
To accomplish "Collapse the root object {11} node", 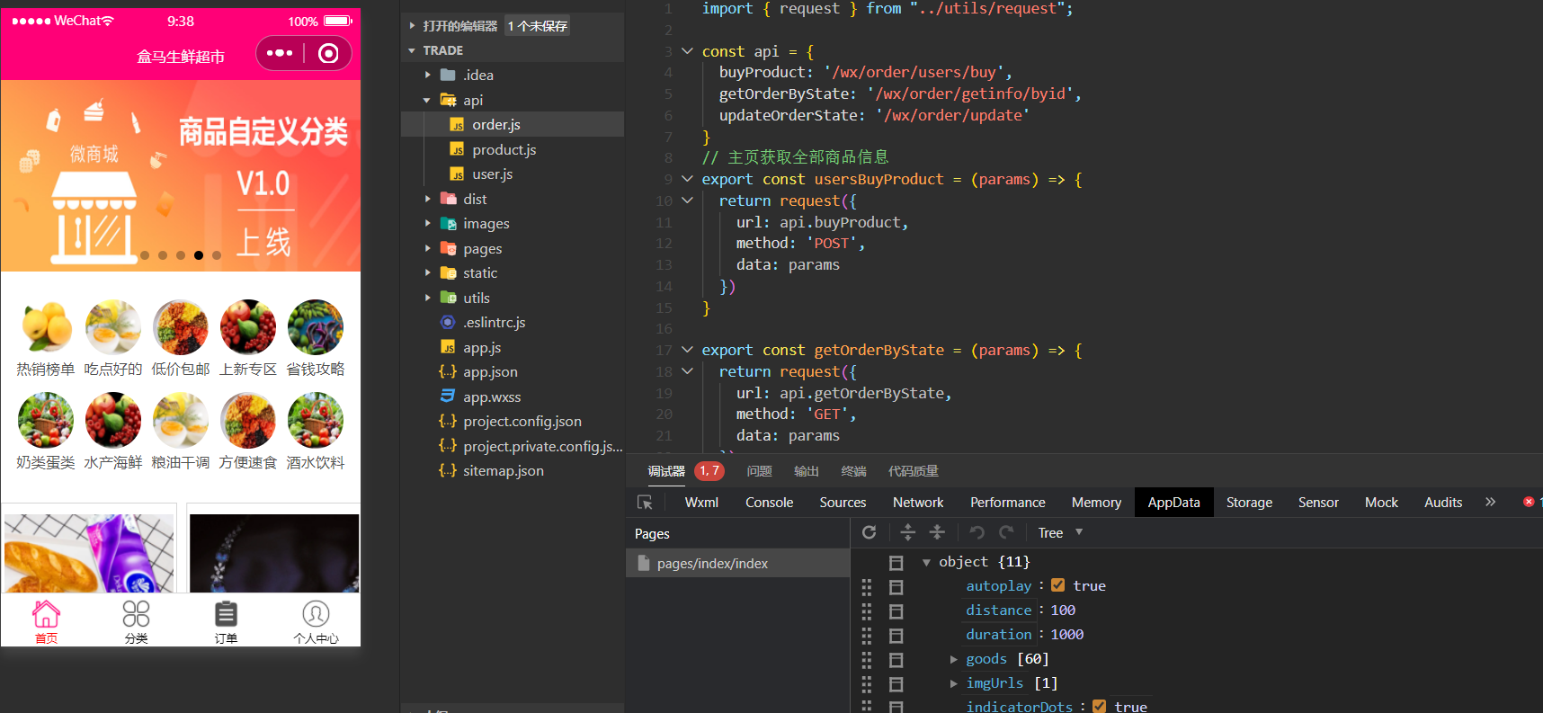I will (926, 562).
